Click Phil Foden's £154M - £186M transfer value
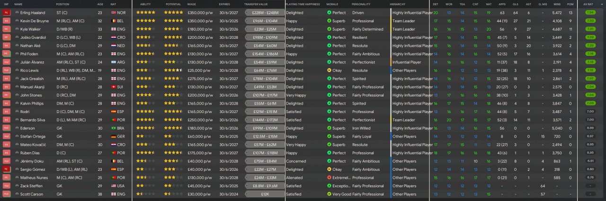 (x=265, y=54)
